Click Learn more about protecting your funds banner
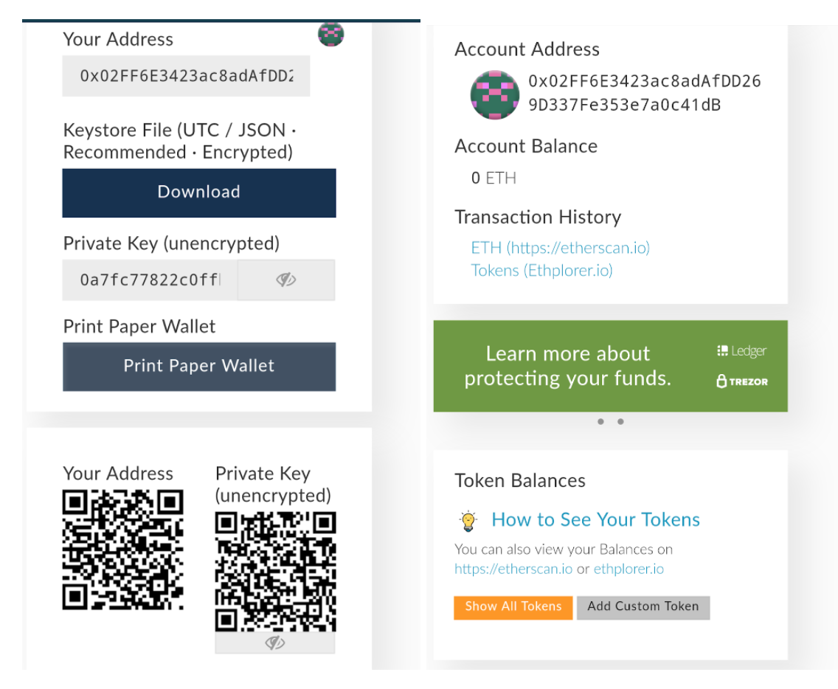Image resolution: width=838 pixels, height=689 pixels. coord(610,366)
